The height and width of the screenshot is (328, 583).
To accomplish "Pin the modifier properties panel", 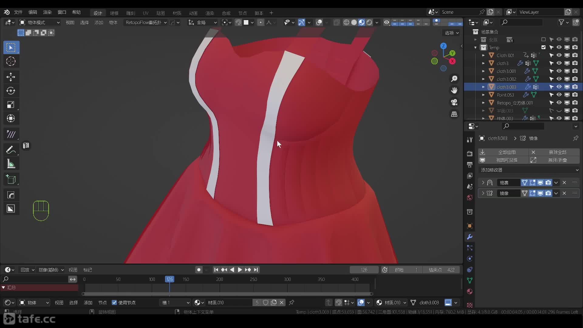I will [575, 138].
